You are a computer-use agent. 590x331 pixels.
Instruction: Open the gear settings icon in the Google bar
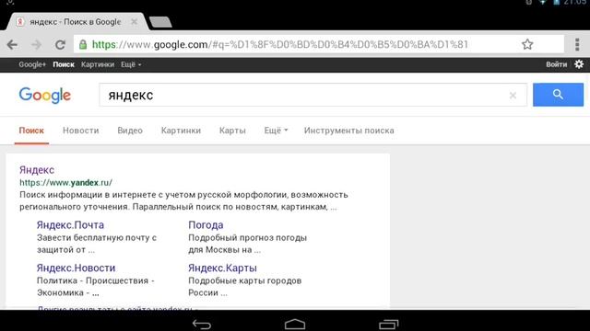tap(579, 64)
